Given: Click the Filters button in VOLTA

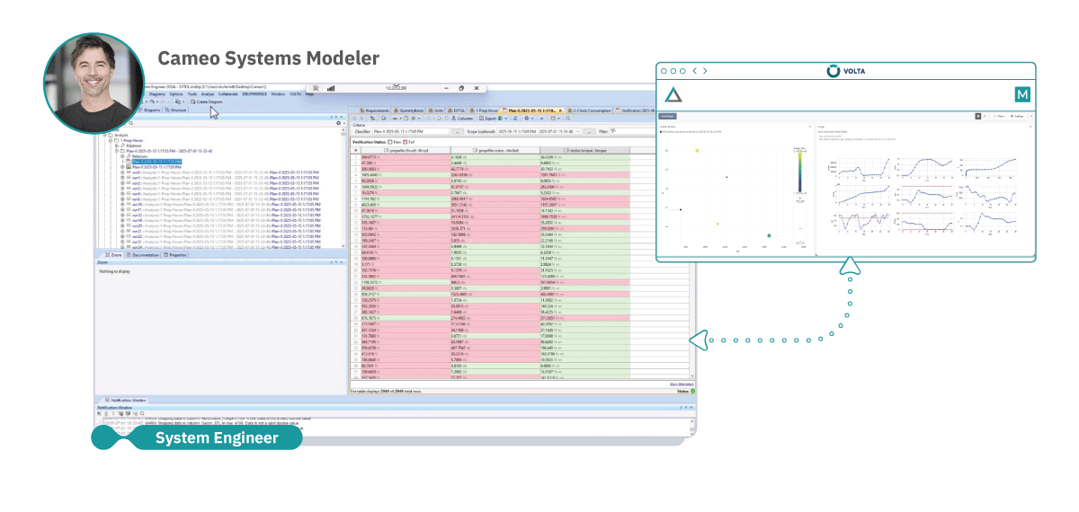Looking at the screenshot, I should 997,117.
